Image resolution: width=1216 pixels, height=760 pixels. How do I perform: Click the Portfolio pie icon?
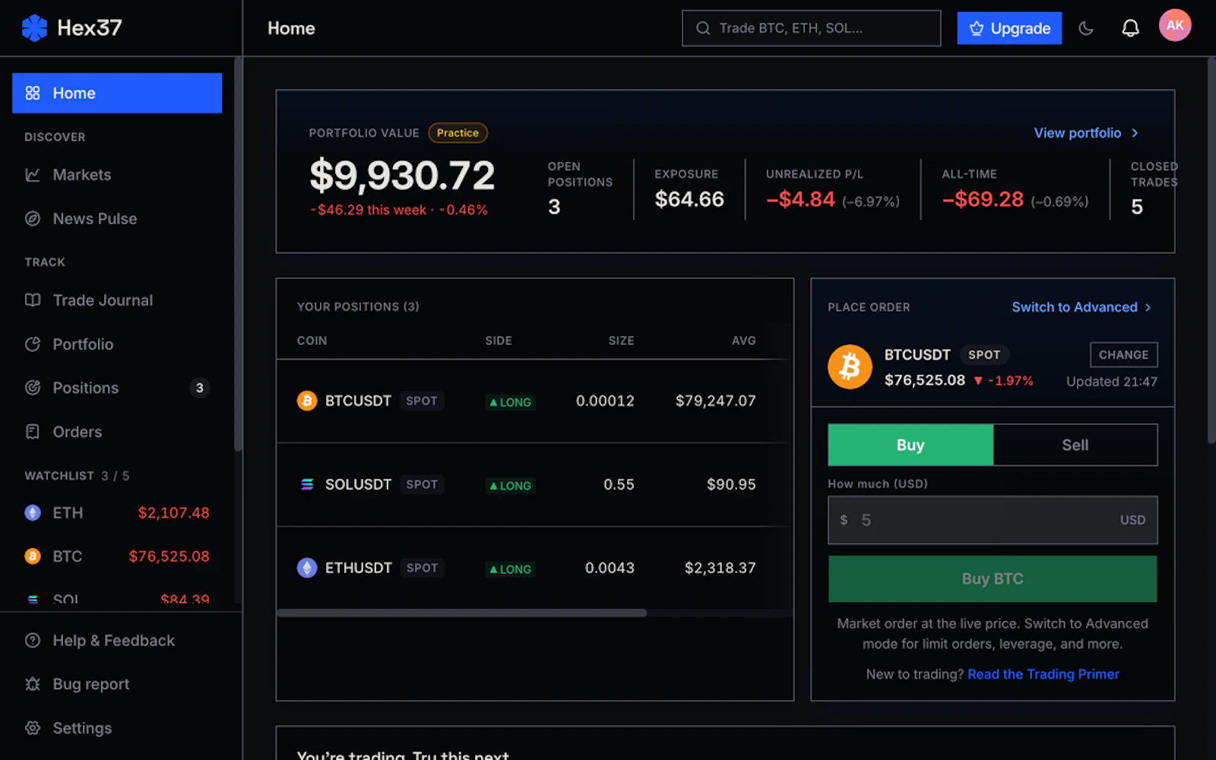(33, 344)
